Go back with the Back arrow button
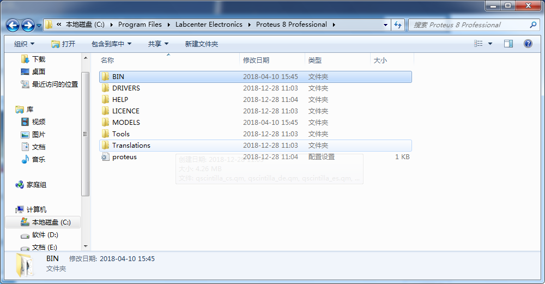This screenshot has width=545, height=284. click(x=13, y=25)
